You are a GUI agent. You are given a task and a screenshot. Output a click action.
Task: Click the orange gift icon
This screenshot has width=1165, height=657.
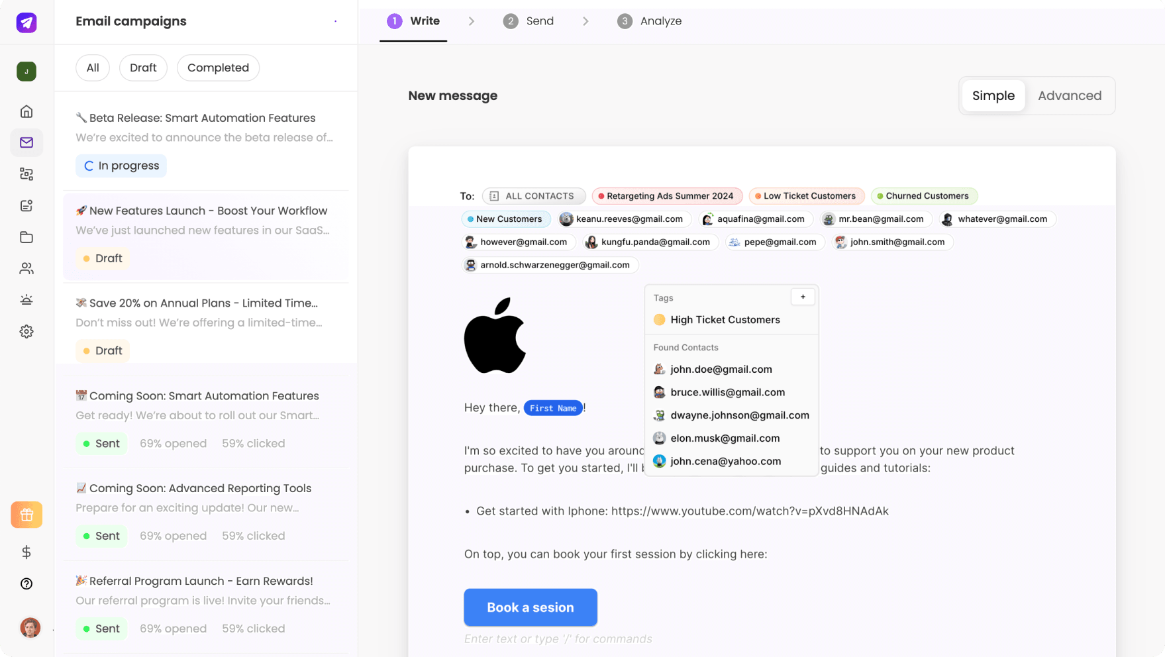click(26, 515)
